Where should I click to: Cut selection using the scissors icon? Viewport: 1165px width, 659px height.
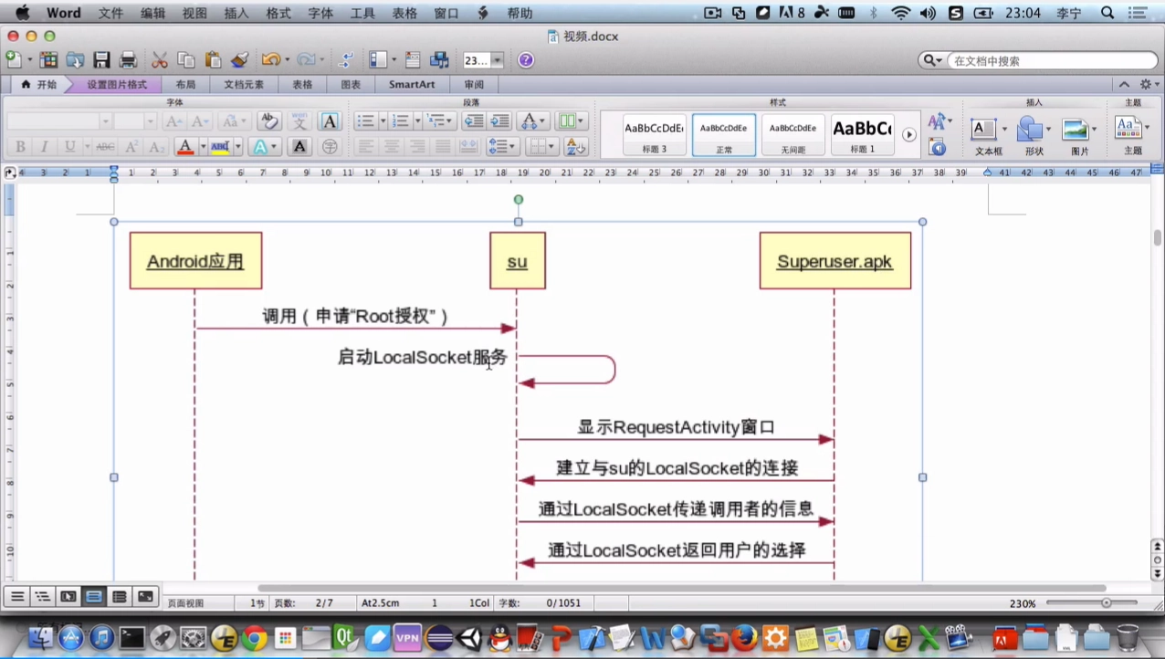coord(157,59)
